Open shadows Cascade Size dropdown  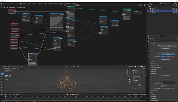tap(168, 84)
